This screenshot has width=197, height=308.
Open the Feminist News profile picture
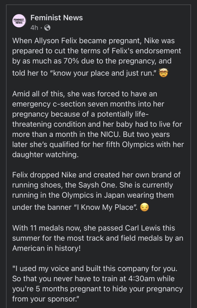click(x=19, y=21)
